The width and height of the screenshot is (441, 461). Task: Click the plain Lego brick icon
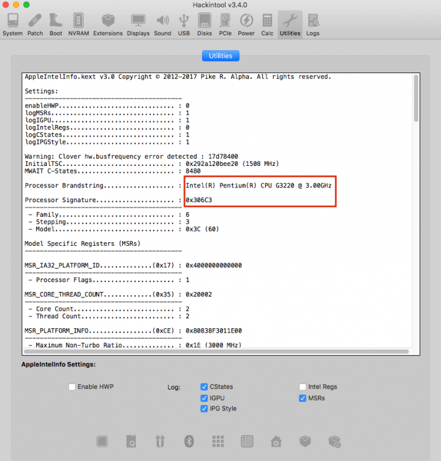tap(305, 441)
